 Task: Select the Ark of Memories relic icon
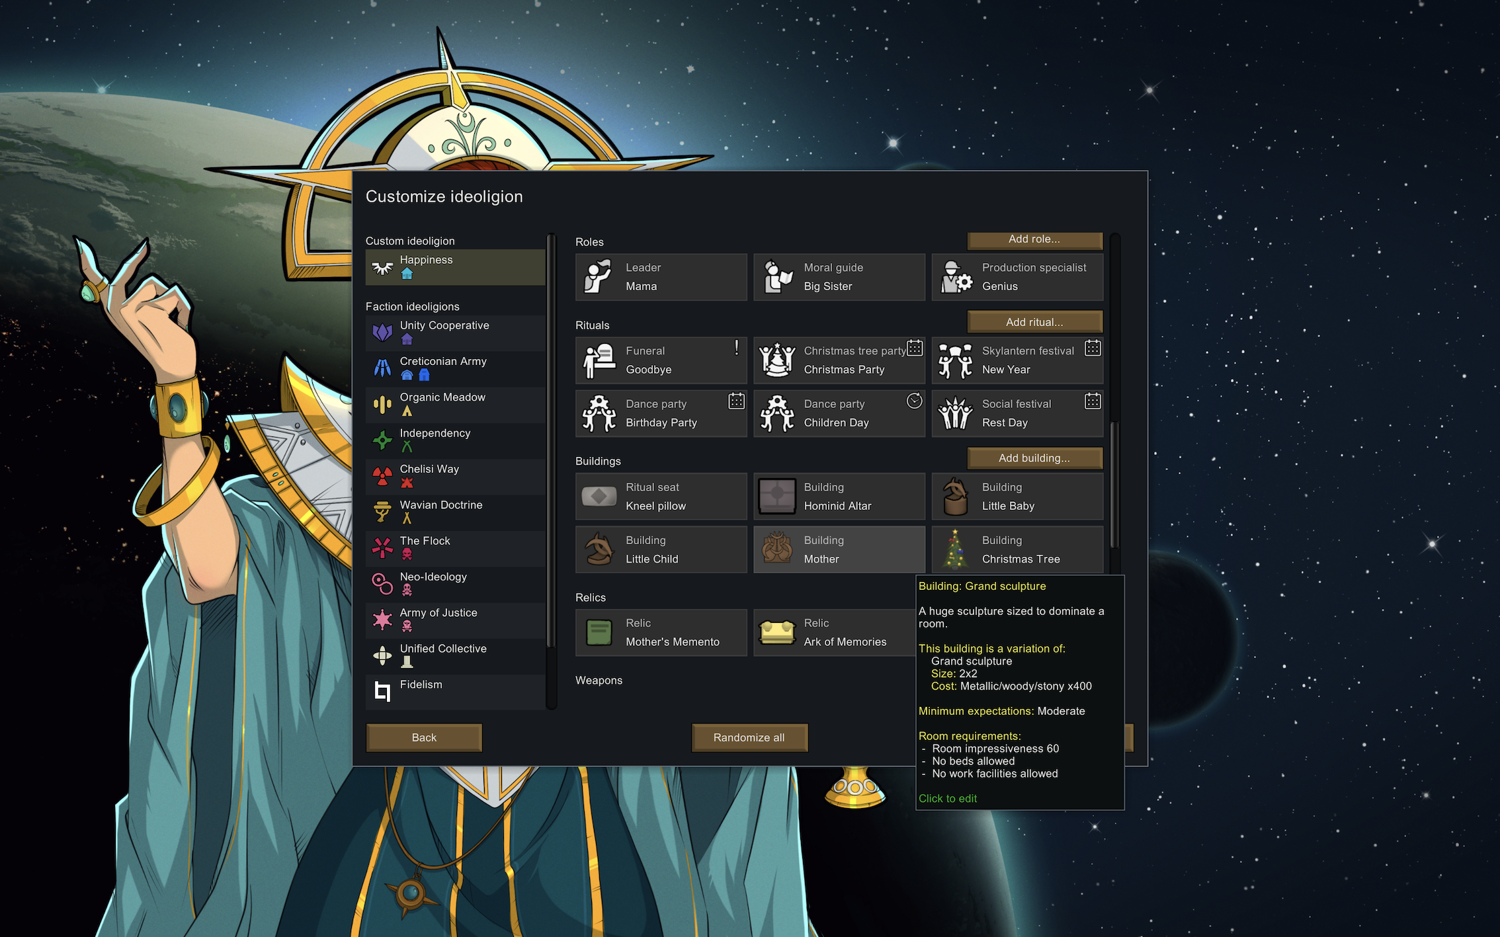click(777, 633)
